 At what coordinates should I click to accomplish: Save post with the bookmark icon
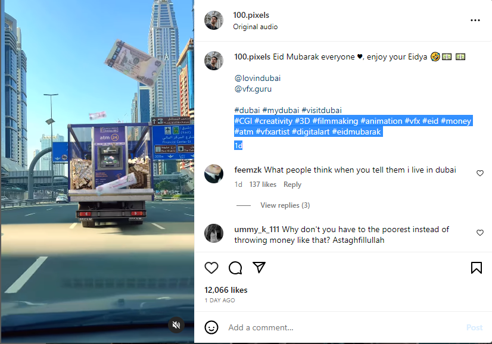477,268
